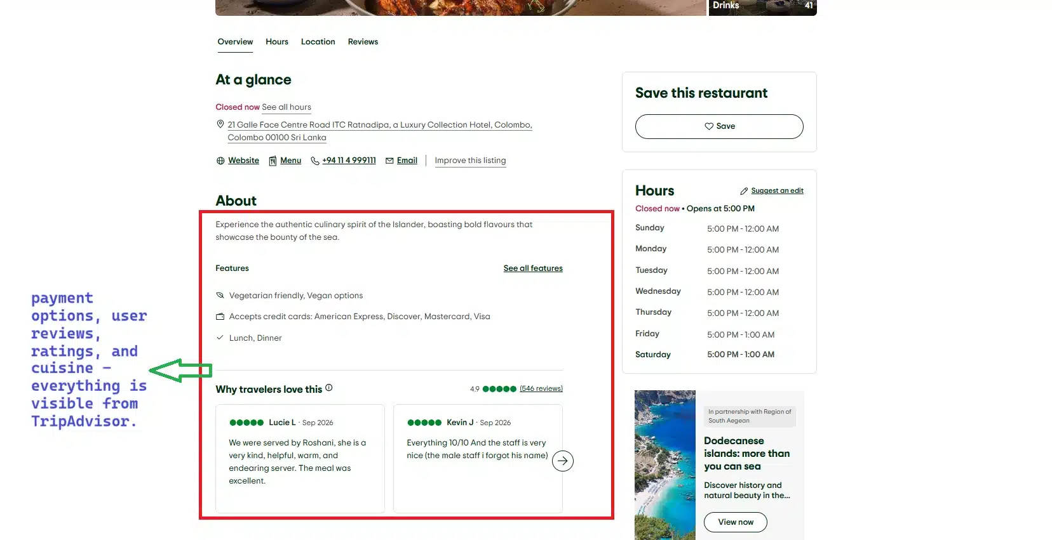Click the location pin icon beside the address
Viewport: 1052px width, 540px height.
(220, 124)
